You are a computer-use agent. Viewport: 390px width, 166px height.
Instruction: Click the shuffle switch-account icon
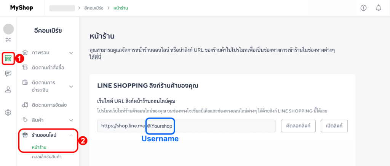(x=8, y=40)
